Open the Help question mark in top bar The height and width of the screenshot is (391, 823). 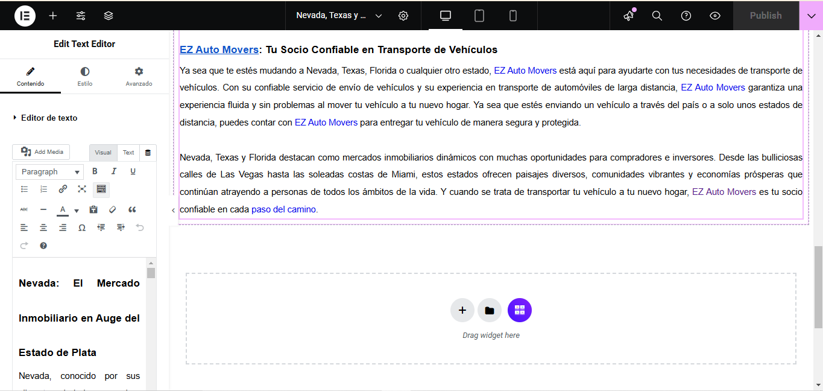[686, 16]
